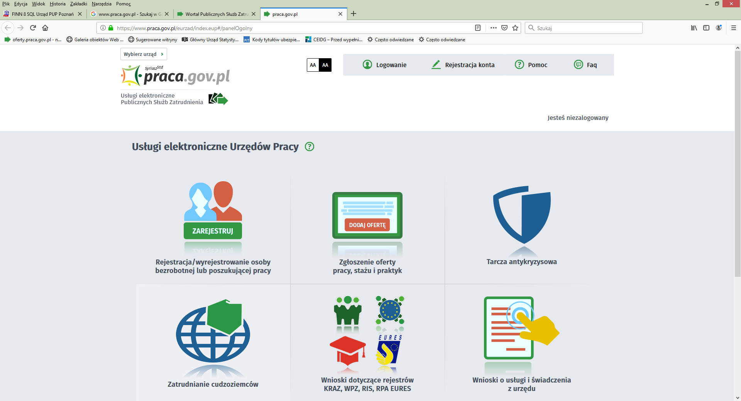The image size is (741, 401).
Task: Open Rejestracja/wyrejestrowanie osoby bezrobotnej link
Action: click(213, 266)
